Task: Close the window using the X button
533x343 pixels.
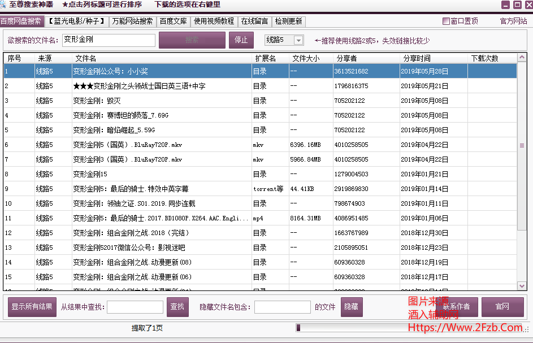Action: [x=527, y=5]
